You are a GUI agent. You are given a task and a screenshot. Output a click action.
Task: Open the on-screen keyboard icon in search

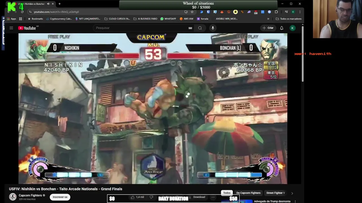pos(190,28)
